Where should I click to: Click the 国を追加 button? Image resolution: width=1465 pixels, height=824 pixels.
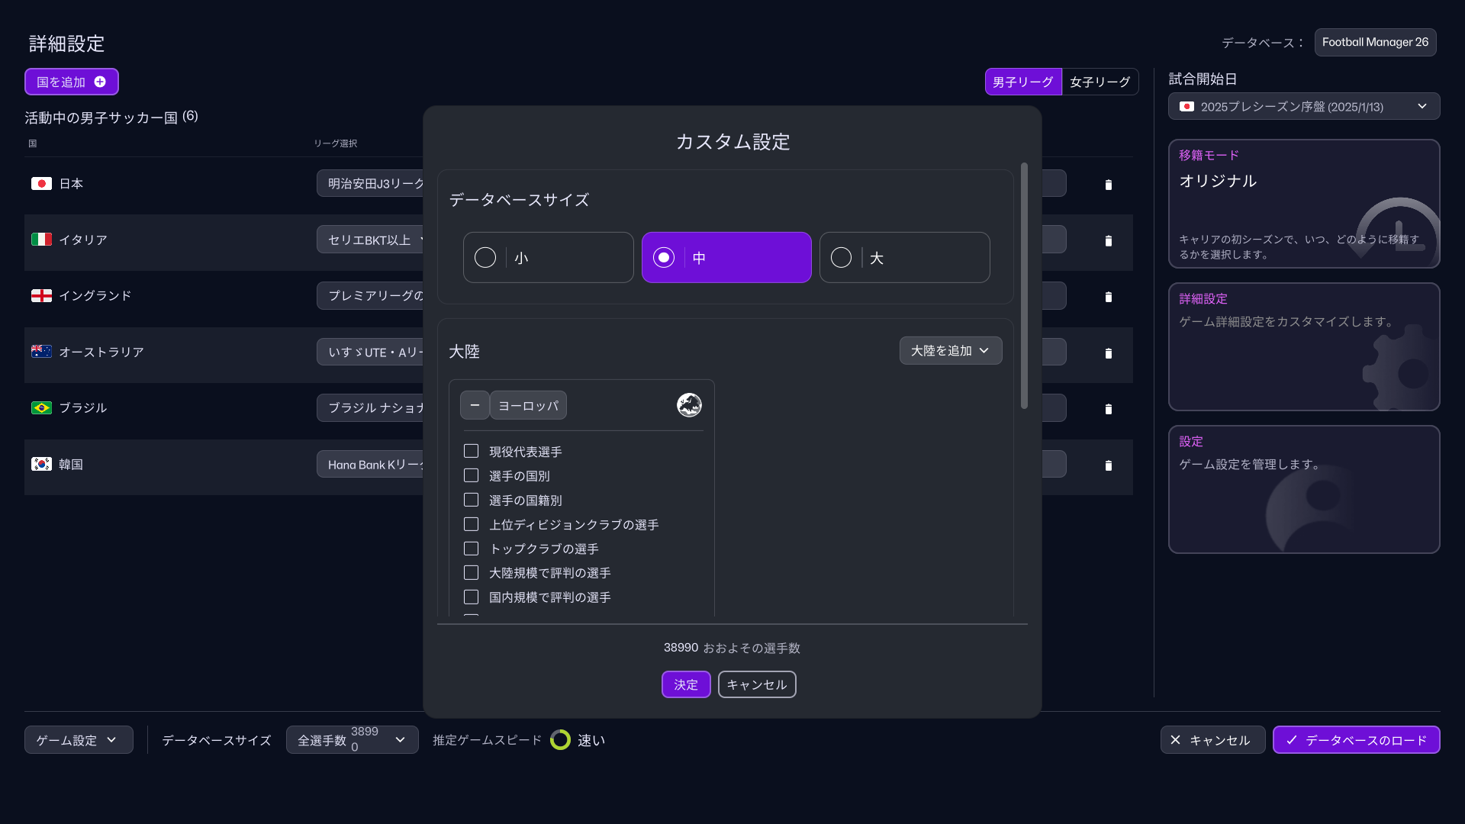[x=72, y=82]
